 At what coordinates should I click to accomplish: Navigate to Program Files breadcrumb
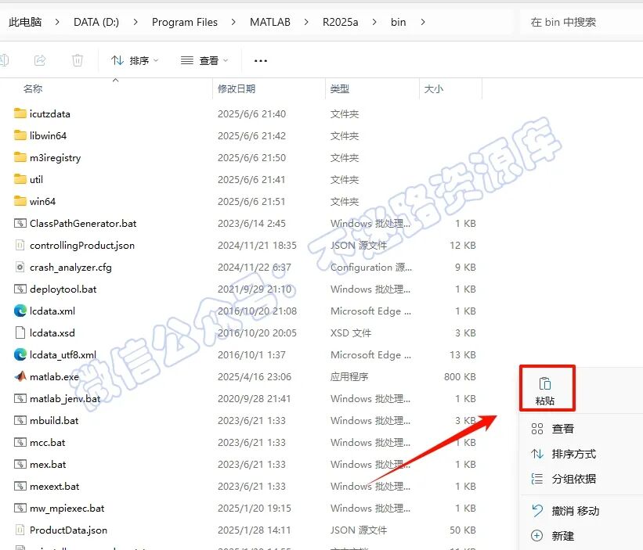click(x=185, y=22)
